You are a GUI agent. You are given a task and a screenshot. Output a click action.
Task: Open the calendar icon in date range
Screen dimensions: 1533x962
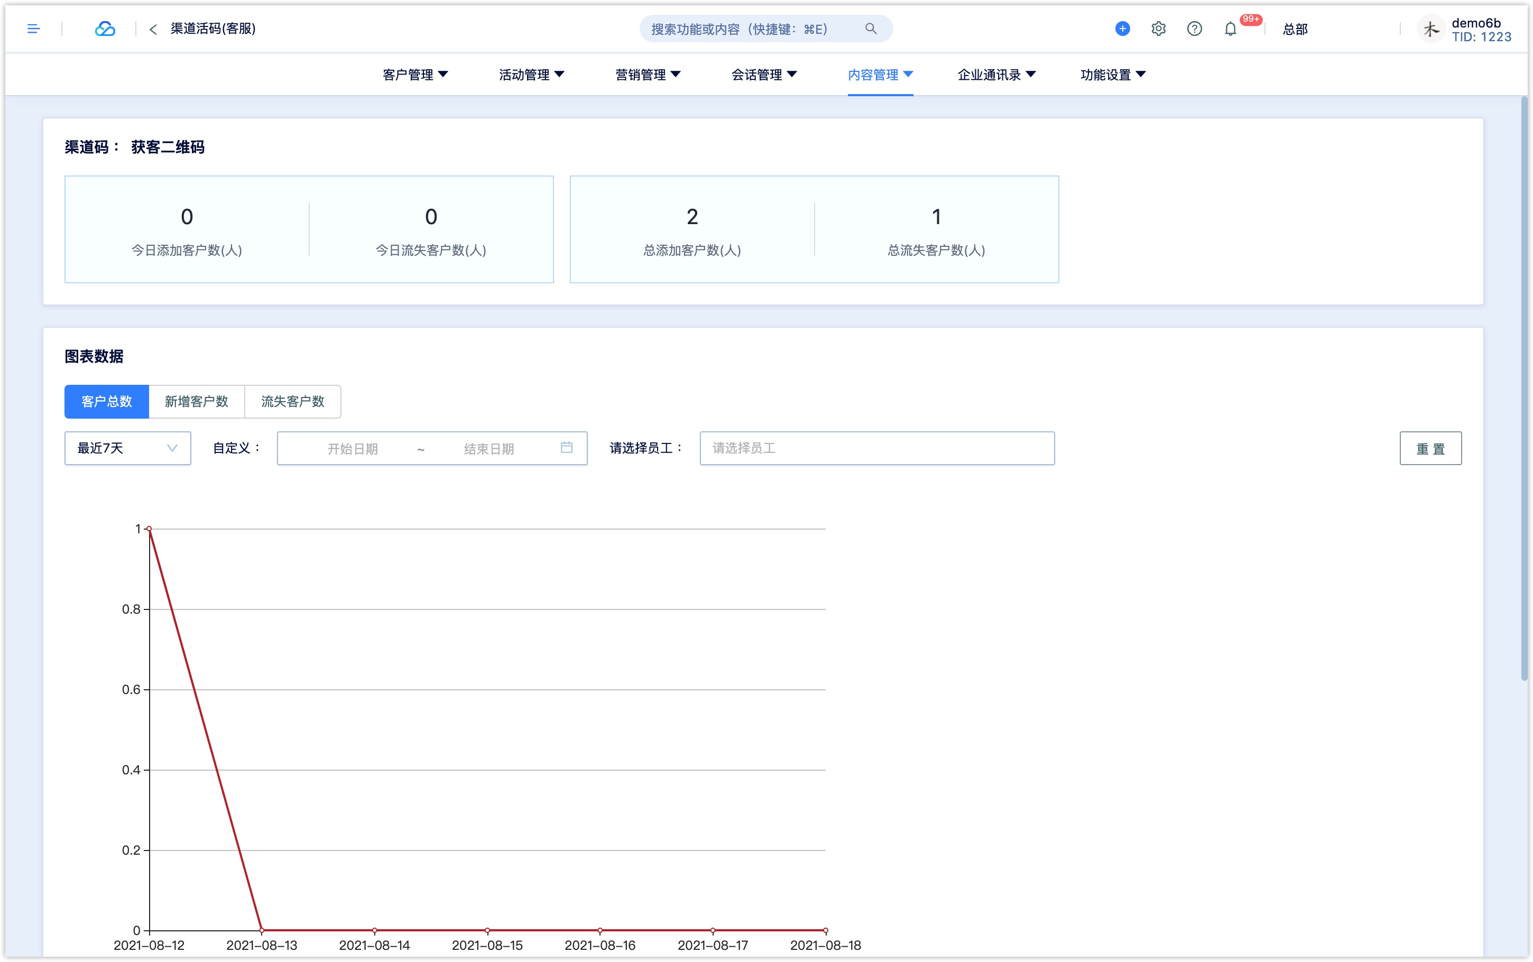pos(567,447)
